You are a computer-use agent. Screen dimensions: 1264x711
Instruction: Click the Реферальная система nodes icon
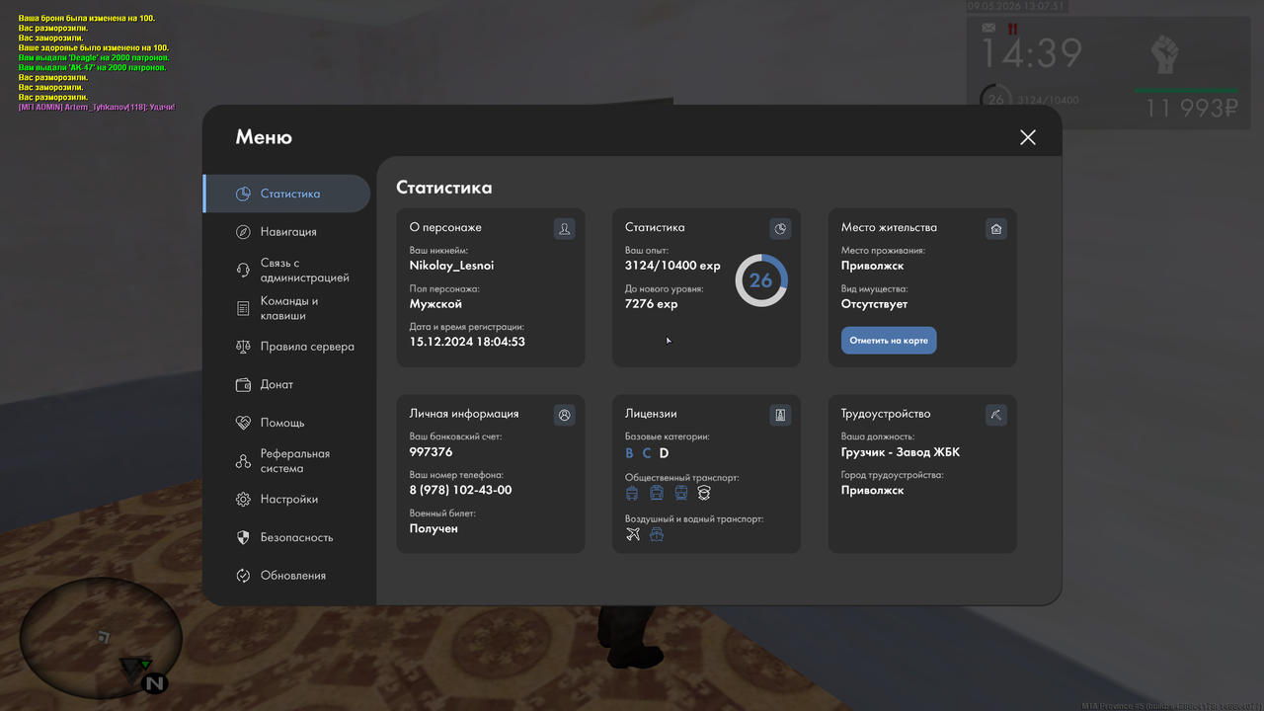(243, 461)
